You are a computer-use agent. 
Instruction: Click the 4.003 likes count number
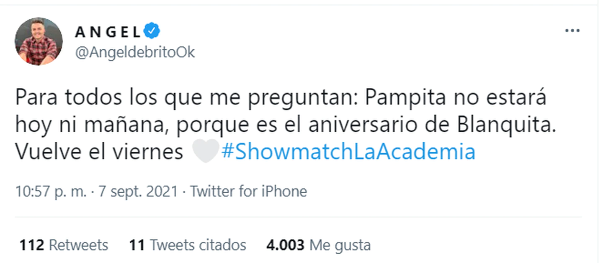285,245
